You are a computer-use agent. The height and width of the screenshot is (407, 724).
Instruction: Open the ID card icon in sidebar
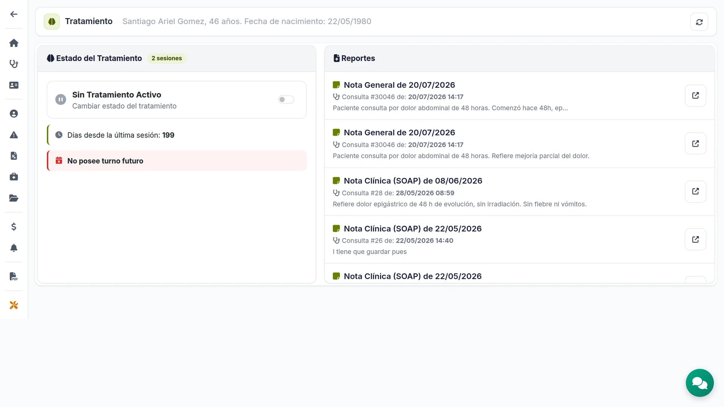pos(14,85)
